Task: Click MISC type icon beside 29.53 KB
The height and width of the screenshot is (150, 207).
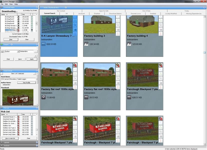Action: 86,97
